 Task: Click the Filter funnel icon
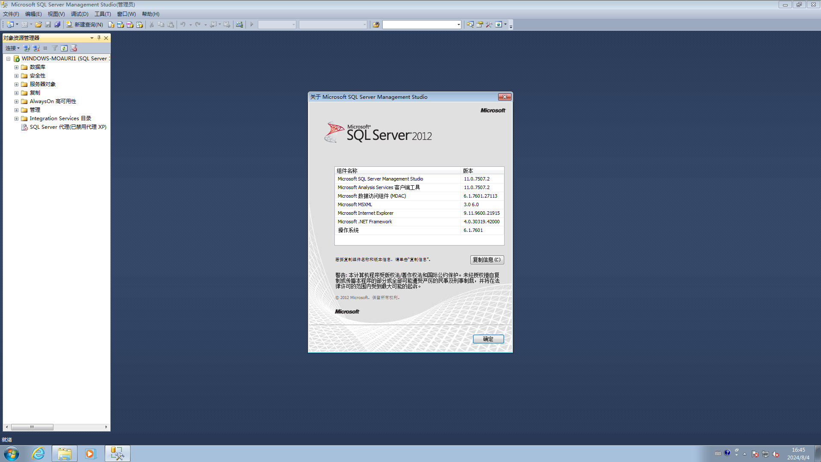pos(55,48)
